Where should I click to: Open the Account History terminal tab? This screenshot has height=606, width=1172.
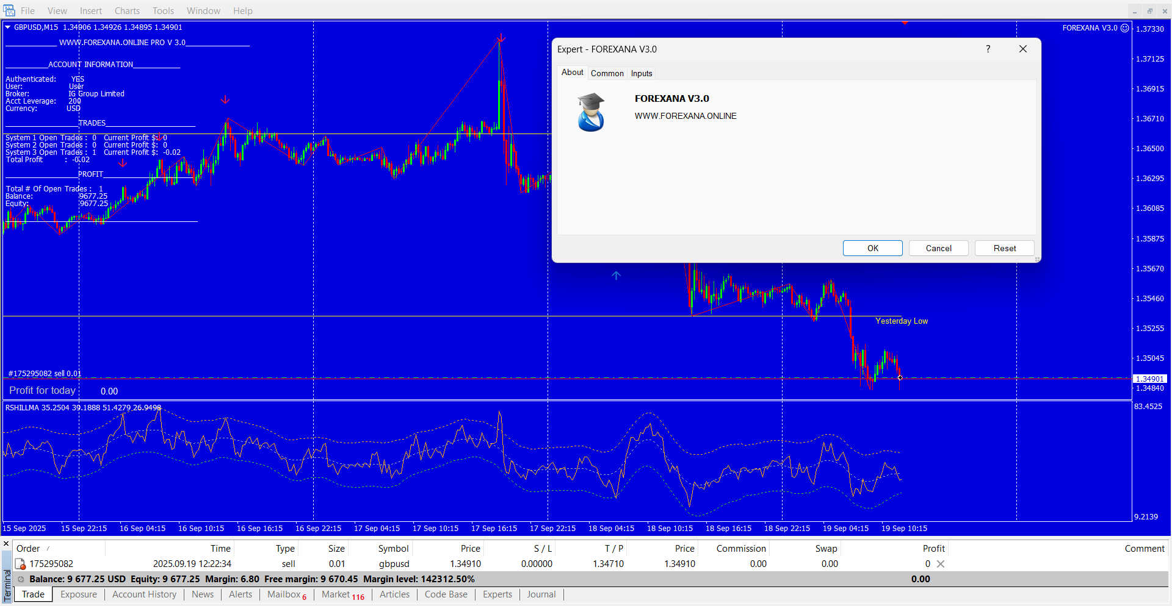[x=144, y=594]
